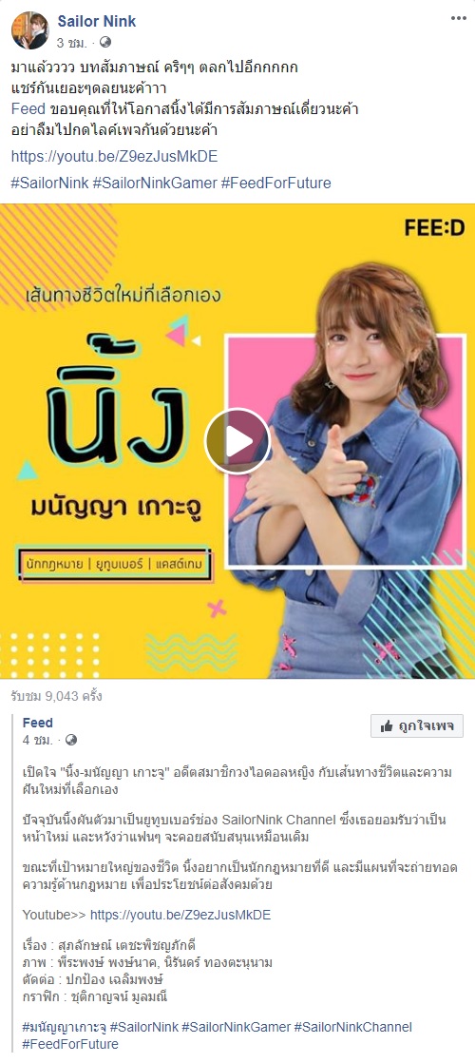Image resolution: width=475 pixels, height=1063 pixels.
Task: Select the #SailorNinkChannel hashtag
Action: 352,1027
